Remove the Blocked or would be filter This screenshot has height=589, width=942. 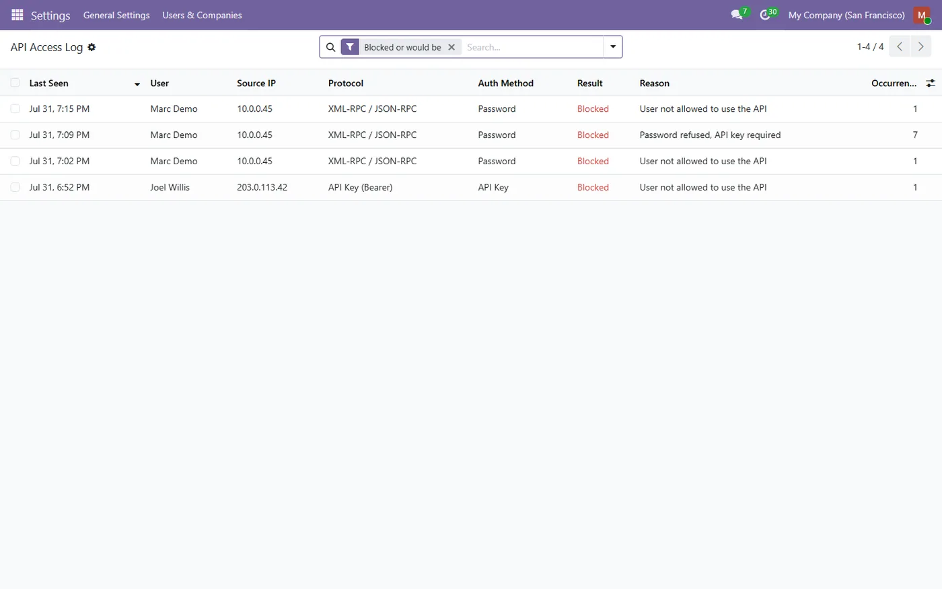[451, 47]
